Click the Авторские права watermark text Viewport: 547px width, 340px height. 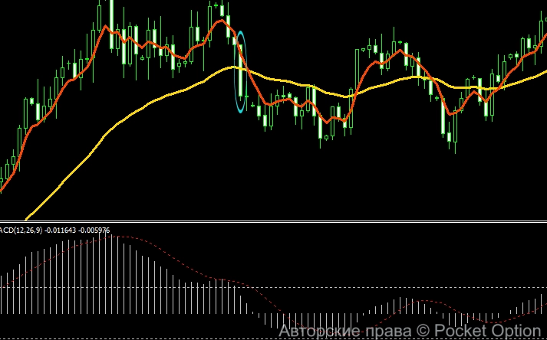point(345,331)
